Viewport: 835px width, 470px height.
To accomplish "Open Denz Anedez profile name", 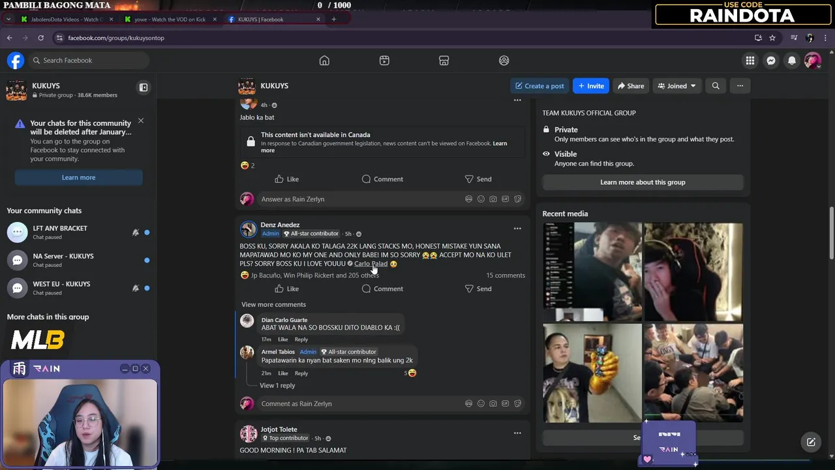I will [x=280, y=225].
